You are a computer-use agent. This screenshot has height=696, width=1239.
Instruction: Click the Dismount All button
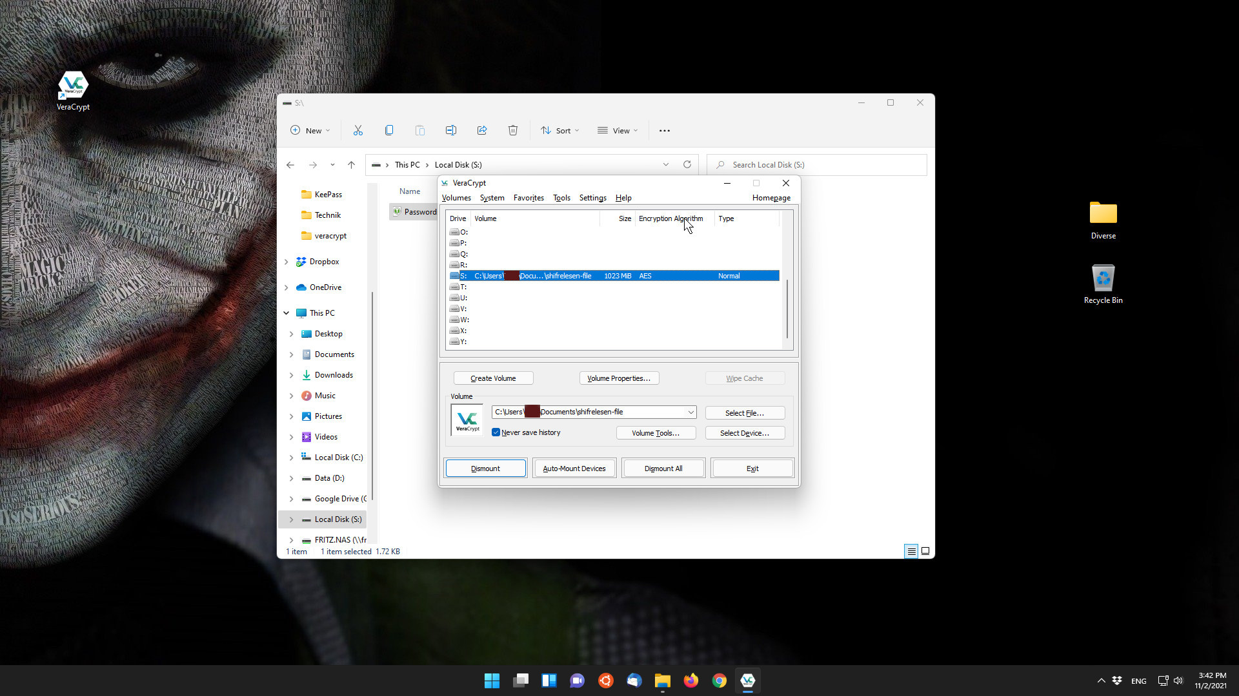(663, 469)
